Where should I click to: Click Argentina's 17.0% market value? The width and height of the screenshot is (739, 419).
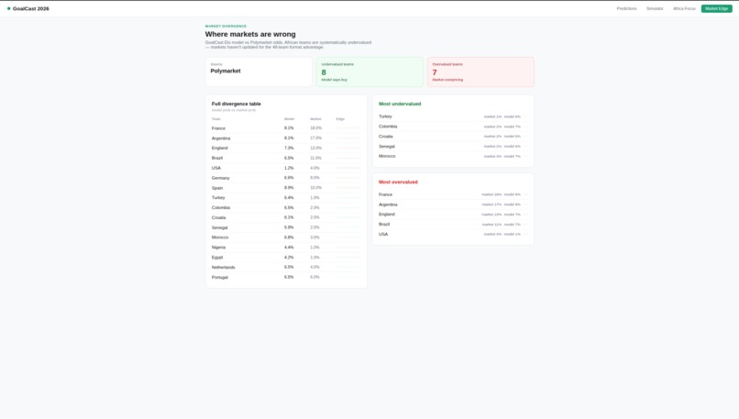click(315, 138)
